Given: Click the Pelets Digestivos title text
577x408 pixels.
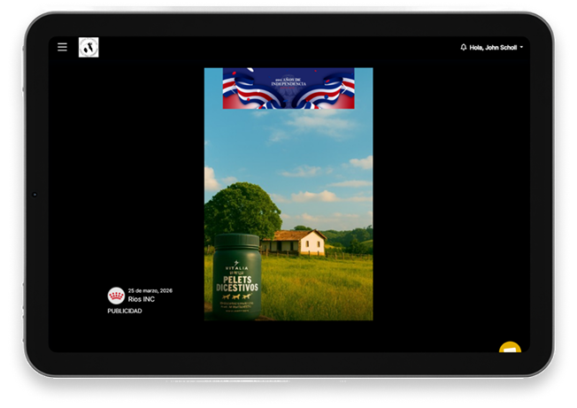Looking at the screenshot, I should click(x=235, y=283).
